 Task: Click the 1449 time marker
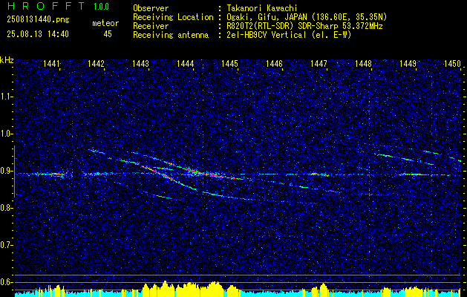[408, 64]
